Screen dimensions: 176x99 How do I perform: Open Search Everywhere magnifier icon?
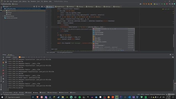pyautogui.click(x=170, y=4)
